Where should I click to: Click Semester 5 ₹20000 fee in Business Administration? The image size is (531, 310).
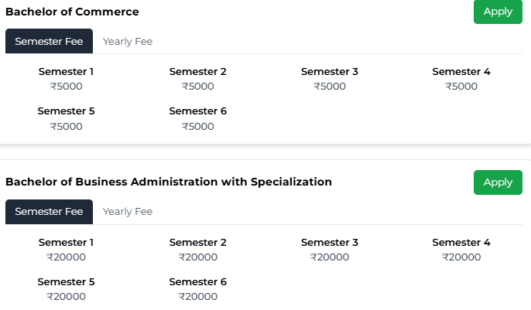[x=67, y=289]
